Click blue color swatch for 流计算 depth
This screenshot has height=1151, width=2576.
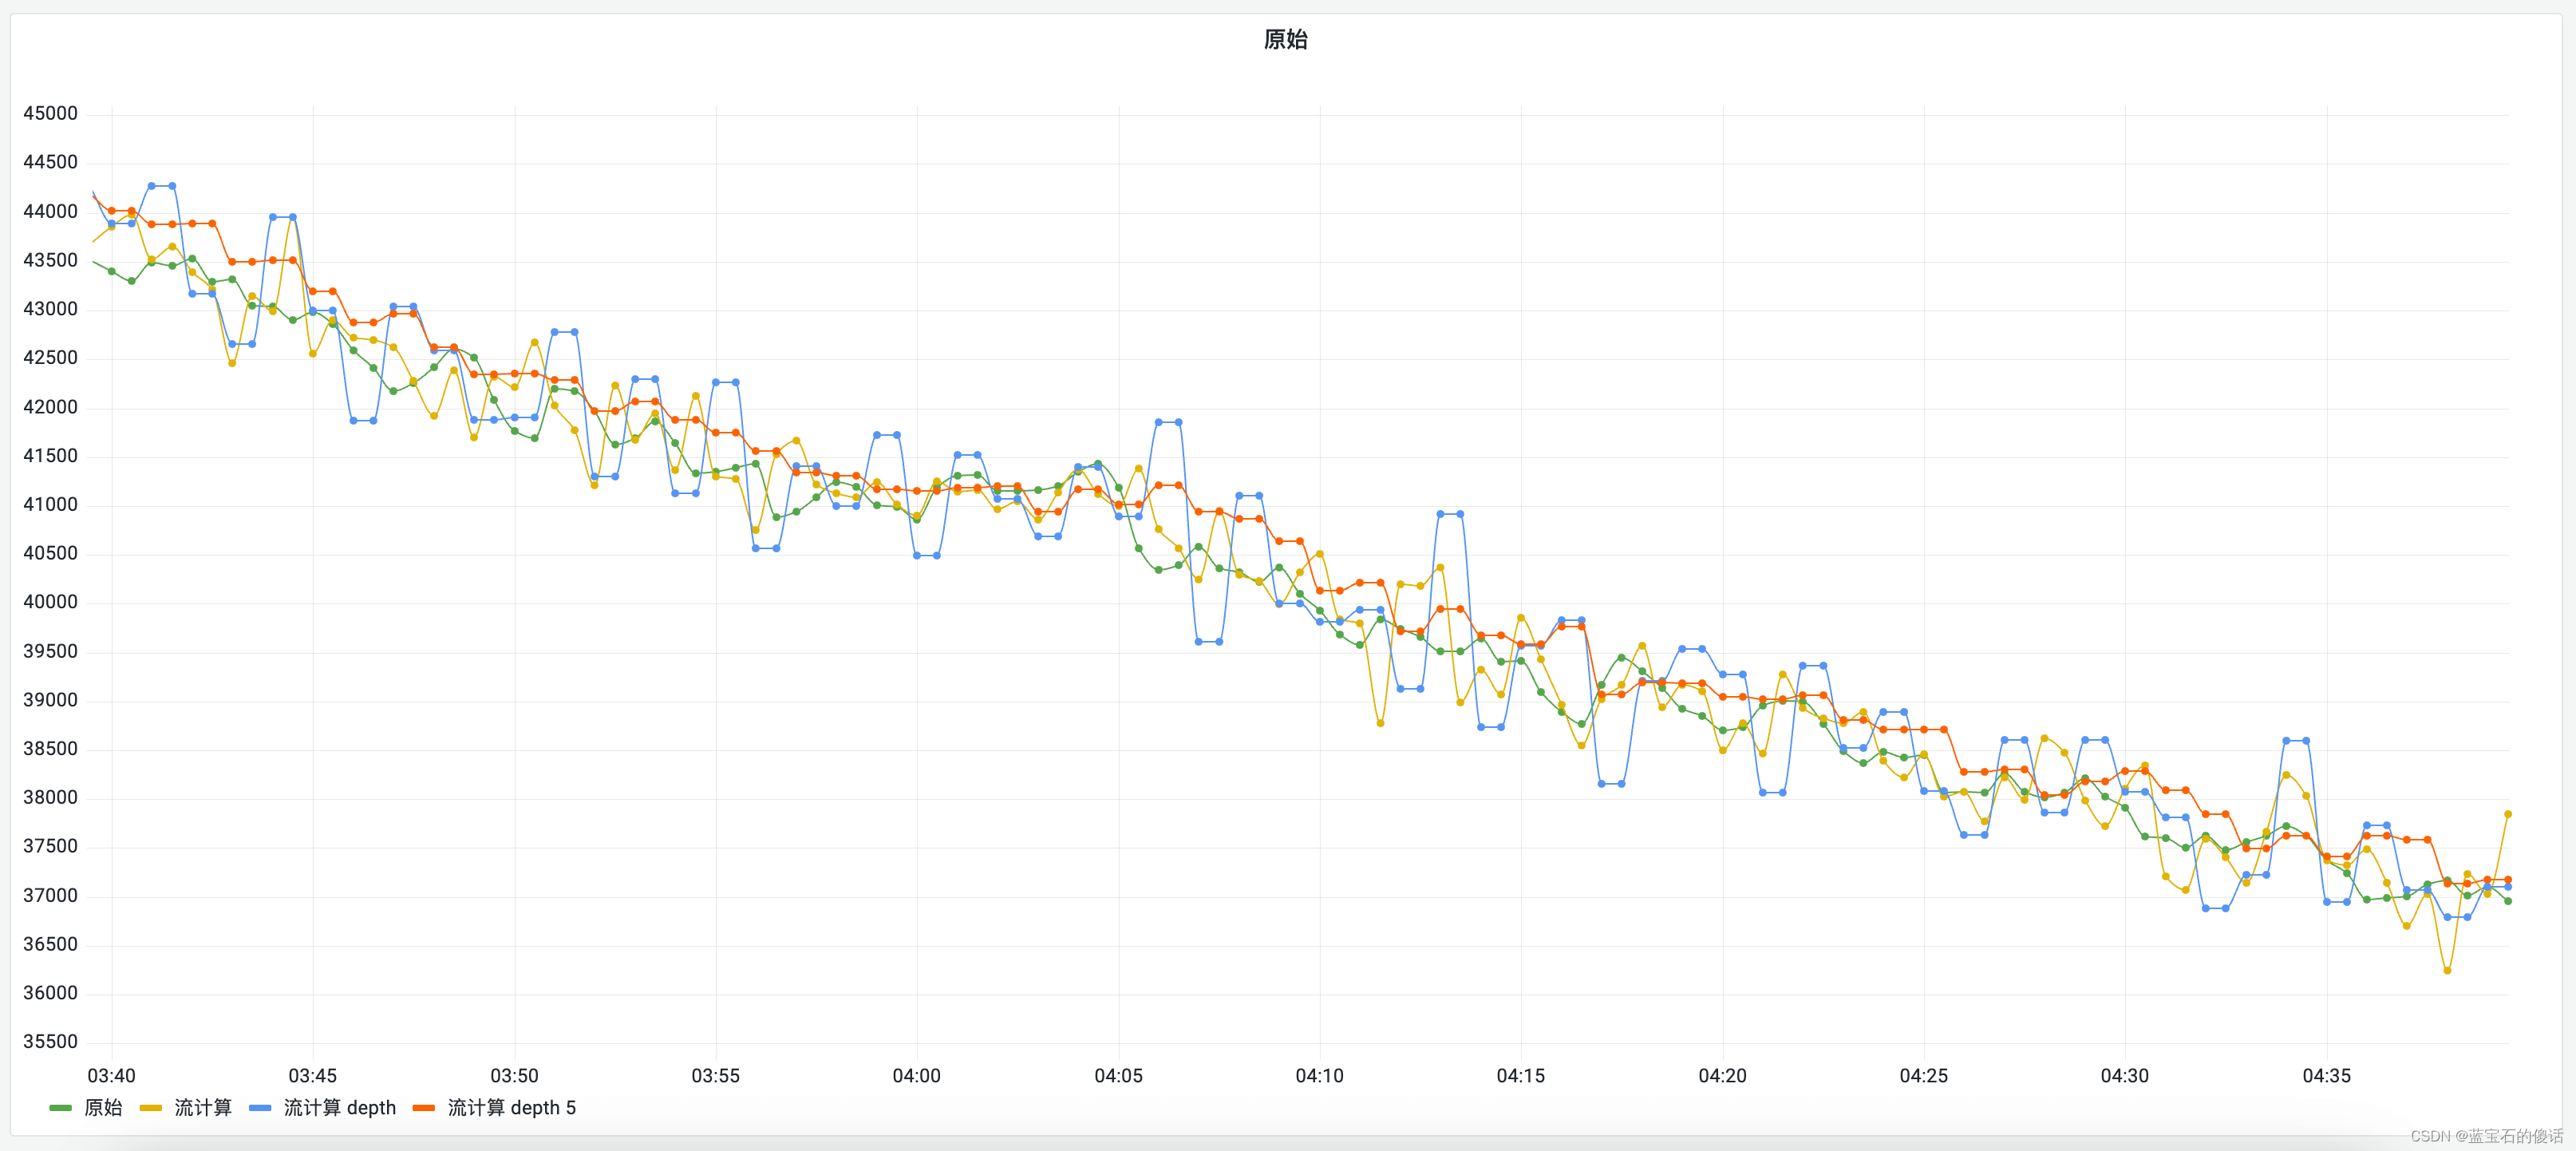point(260,1108)
